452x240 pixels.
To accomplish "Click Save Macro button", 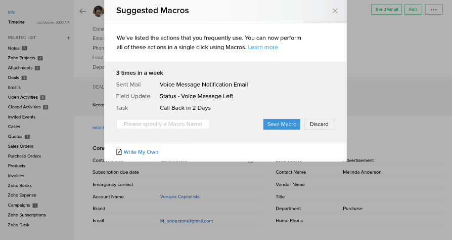I will (x=282, y=124).
